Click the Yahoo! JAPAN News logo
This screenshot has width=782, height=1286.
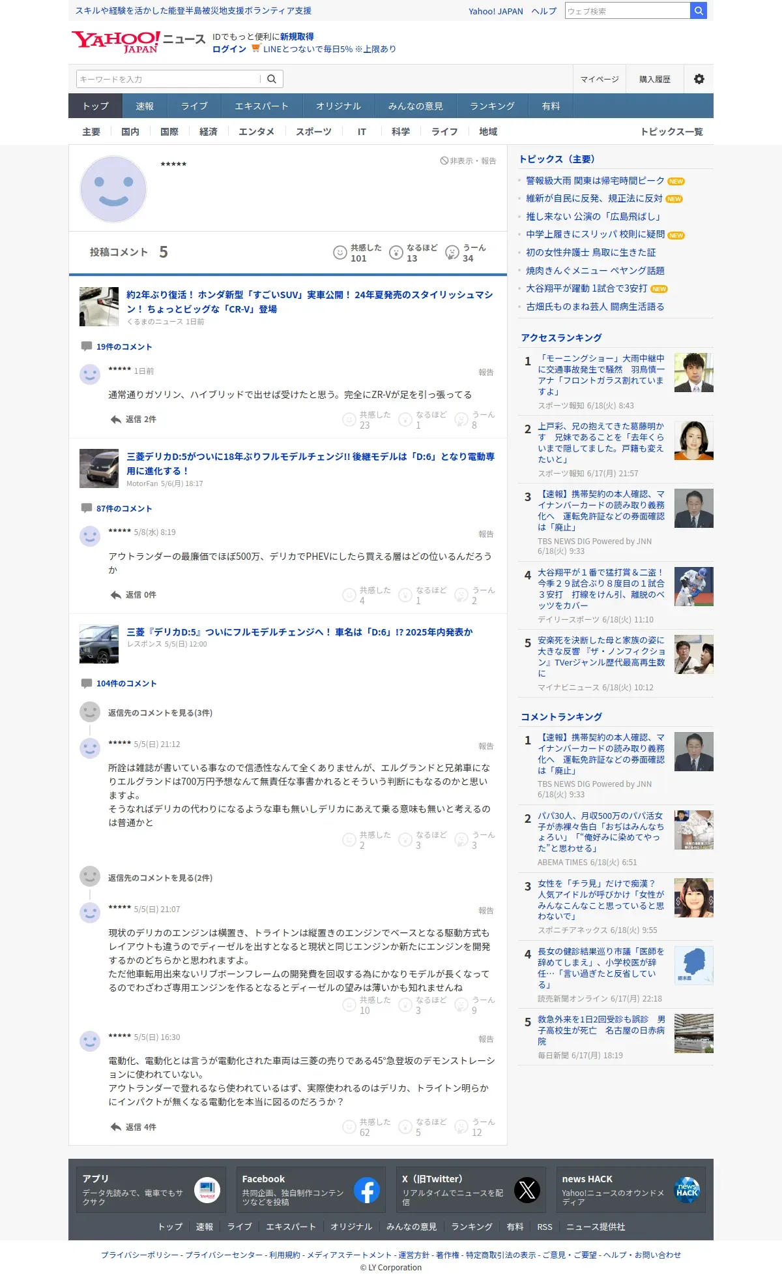point(138,42)
